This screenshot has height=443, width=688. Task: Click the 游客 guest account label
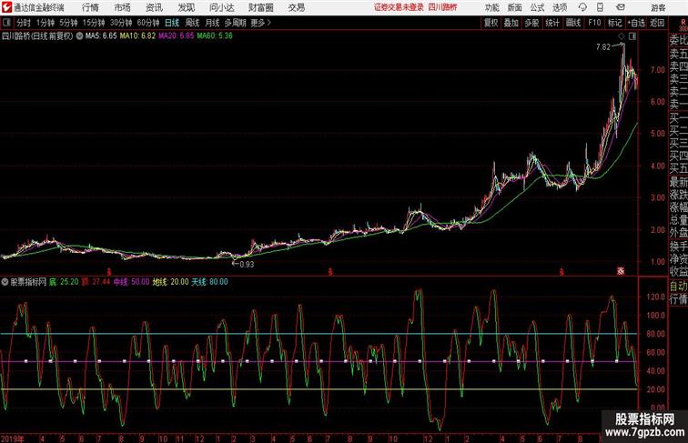(x=658, y=7)
